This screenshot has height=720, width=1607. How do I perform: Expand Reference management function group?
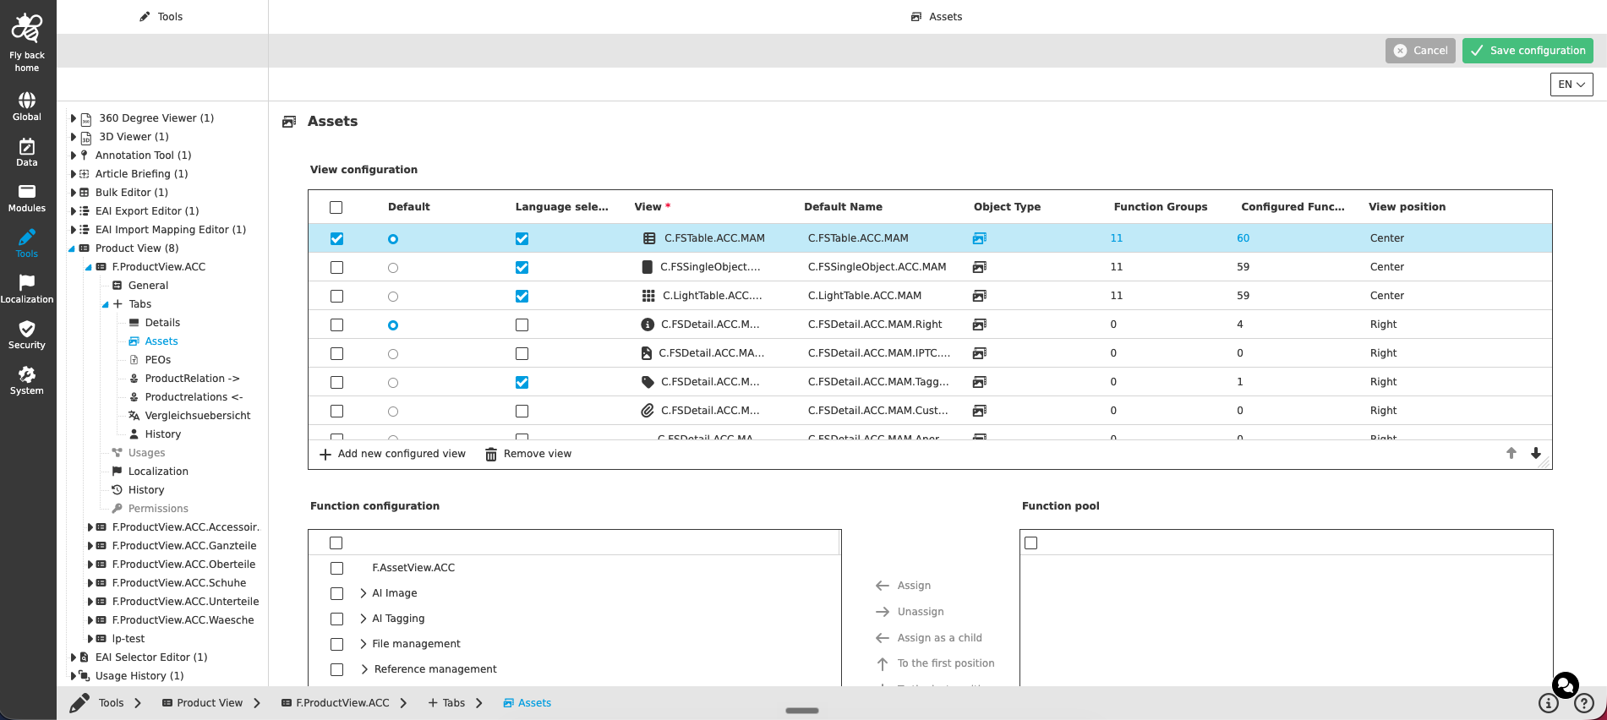click(364, 669)
